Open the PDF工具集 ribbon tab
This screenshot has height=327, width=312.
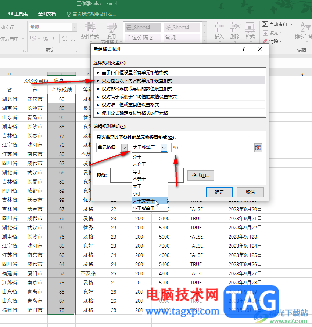17,14
